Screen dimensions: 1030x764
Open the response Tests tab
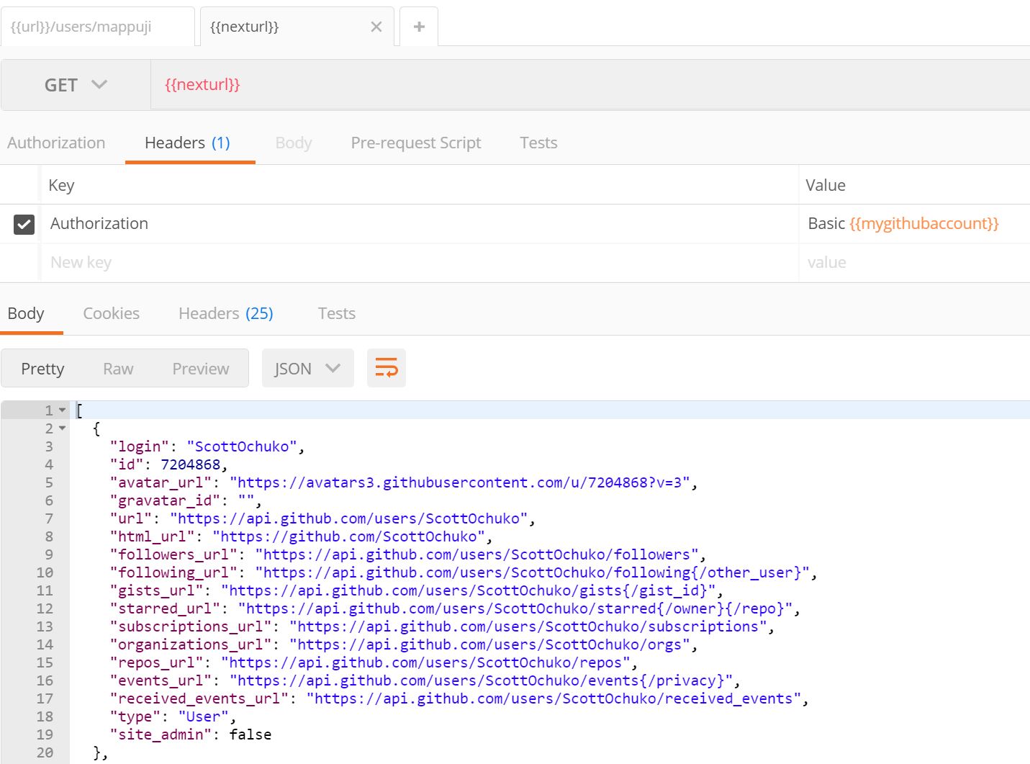[x=337, y=313]
